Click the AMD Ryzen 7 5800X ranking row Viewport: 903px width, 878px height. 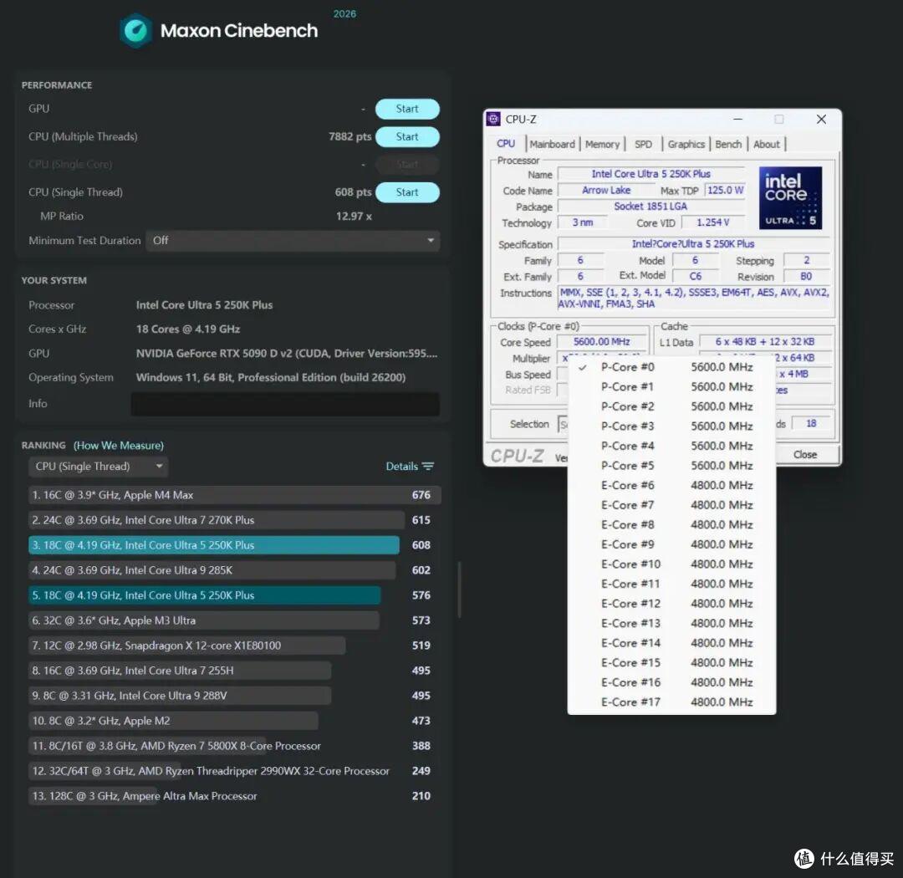(x=234, y=746)
